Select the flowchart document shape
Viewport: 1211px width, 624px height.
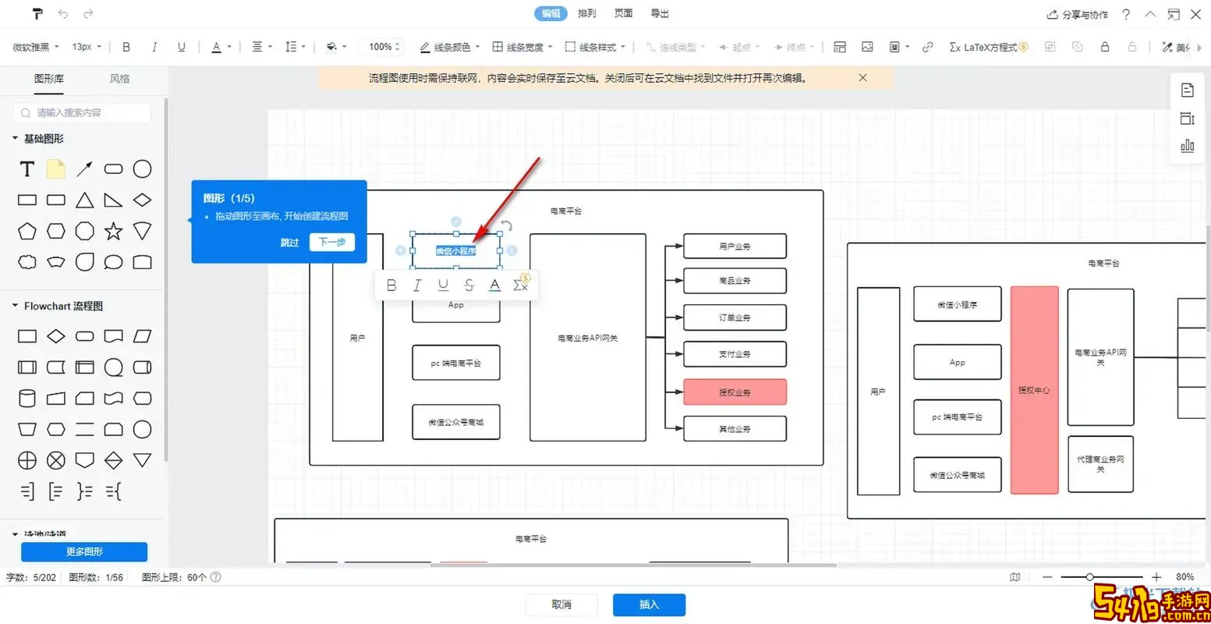pyautogui.click(x=114, y=336)
